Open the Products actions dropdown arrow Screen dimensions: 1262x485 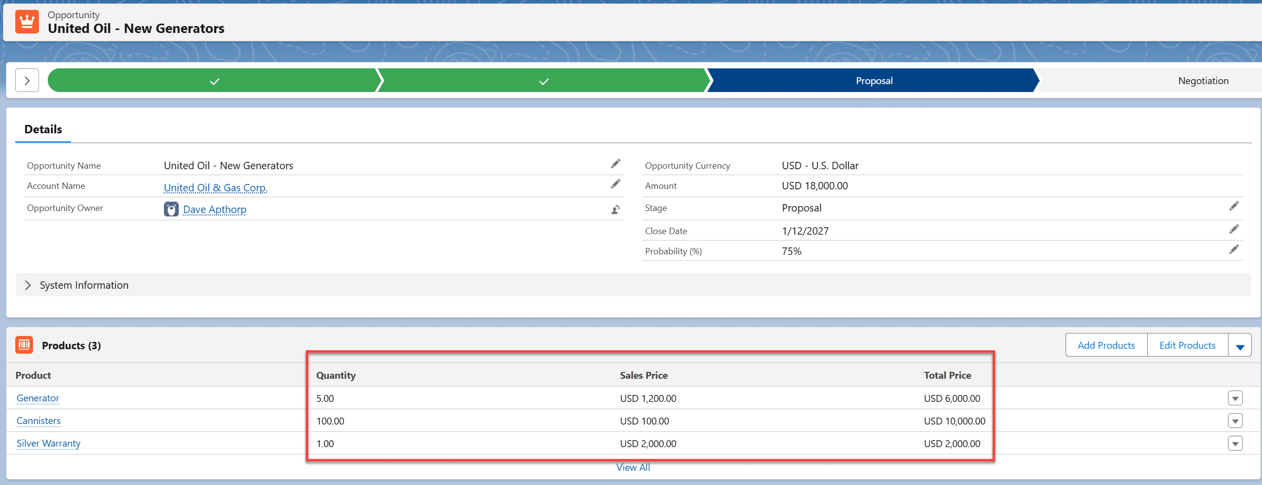point(1239,346)
